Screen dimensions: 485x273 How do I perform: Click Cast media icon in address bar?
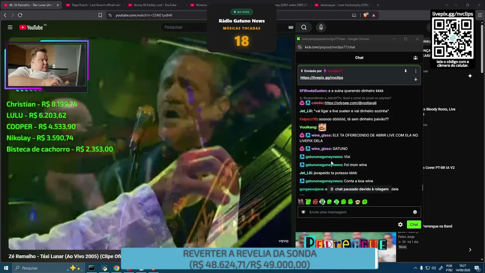click(354, 15)
